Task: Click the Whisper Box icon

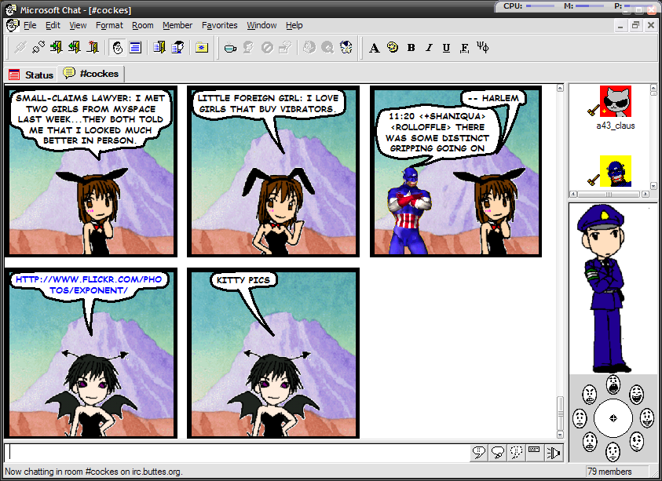Action: [x=285, y=48]
